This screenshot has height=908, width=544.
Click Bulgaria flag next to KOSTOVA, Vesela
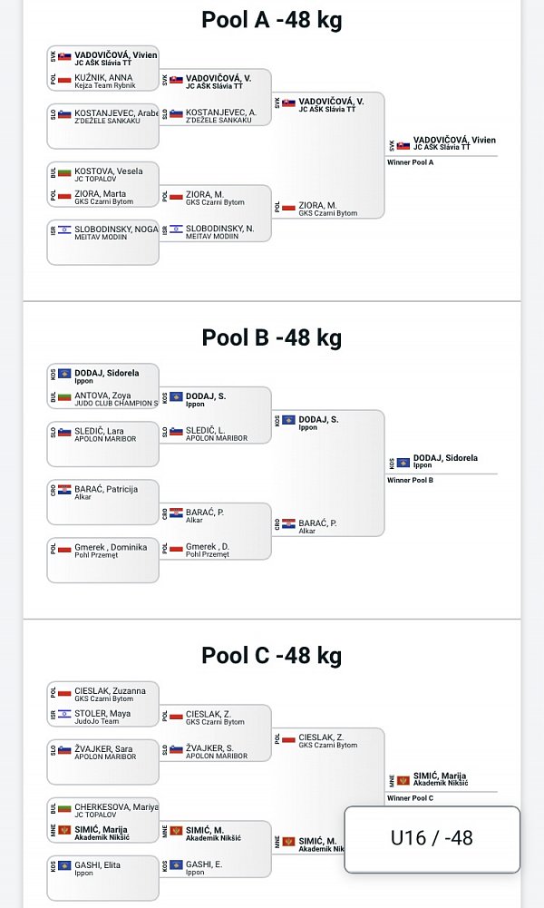[x=64, y=172]
